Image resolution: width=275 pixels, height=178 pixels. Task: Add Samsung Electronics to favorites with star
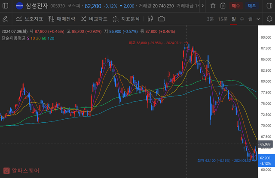click(214, 6)
